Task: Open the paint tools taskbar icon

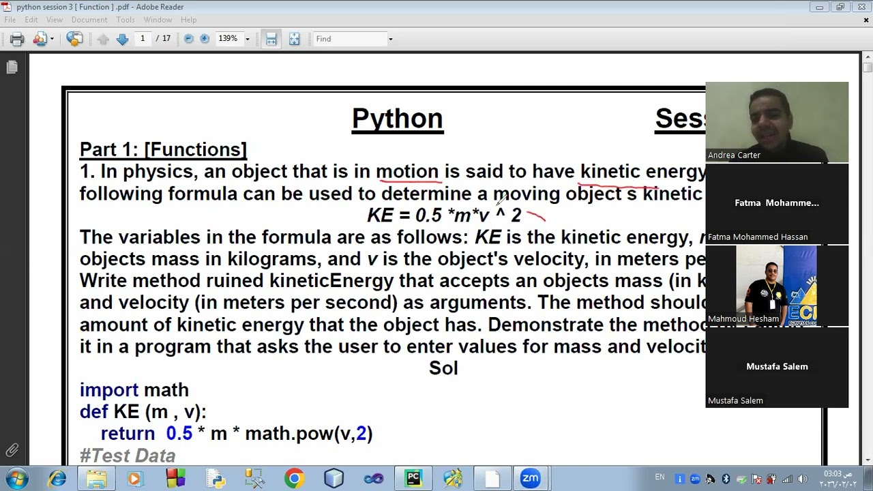Action: click(x=452, y=479)
